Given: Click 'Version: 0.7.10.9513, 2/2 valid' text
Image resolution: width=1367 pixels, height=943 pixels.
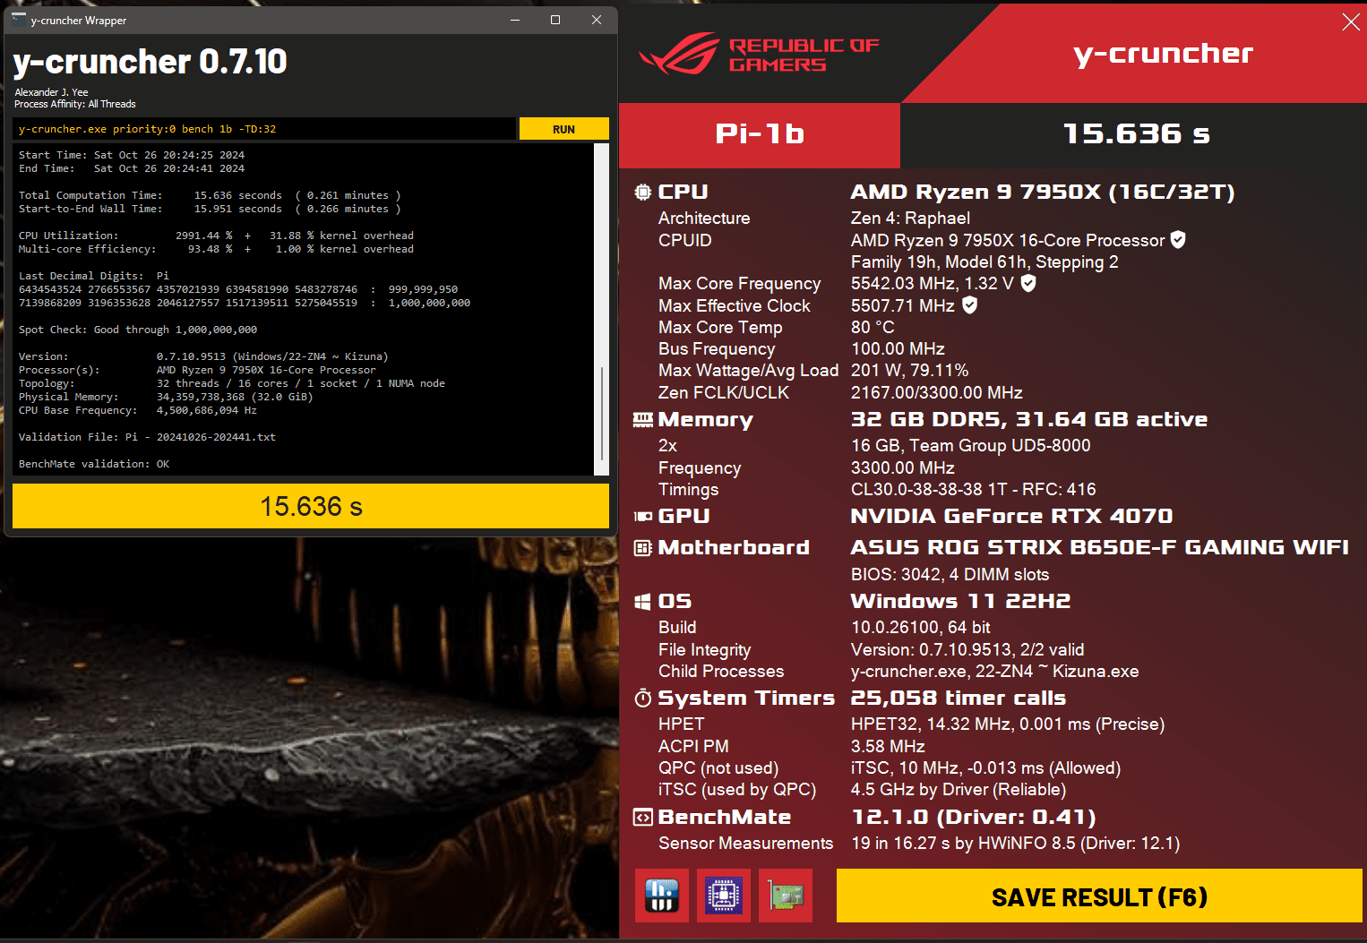Looking at the screenshot, I should click(x=967, y=650).
